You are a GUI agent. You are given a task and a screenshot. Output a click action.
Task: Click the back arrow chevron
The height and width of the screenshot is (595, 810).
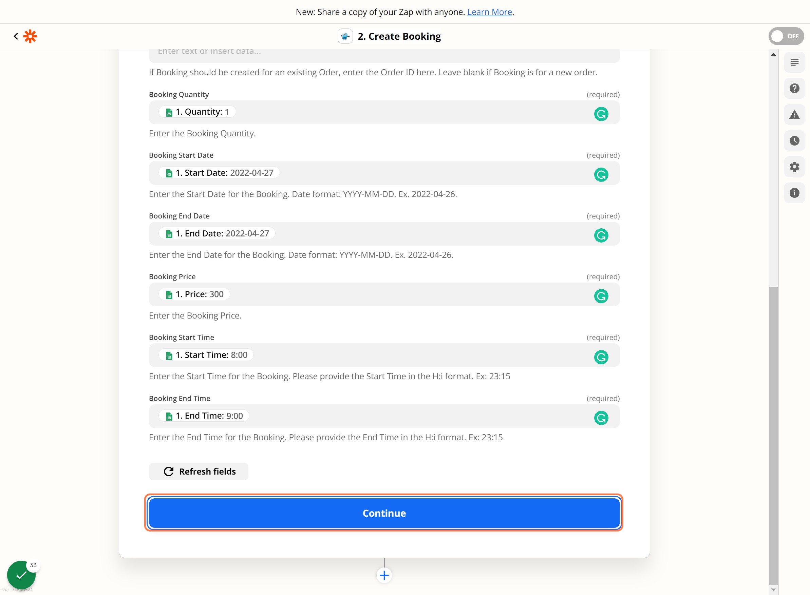pyautogui.click(x=16, y=36)
